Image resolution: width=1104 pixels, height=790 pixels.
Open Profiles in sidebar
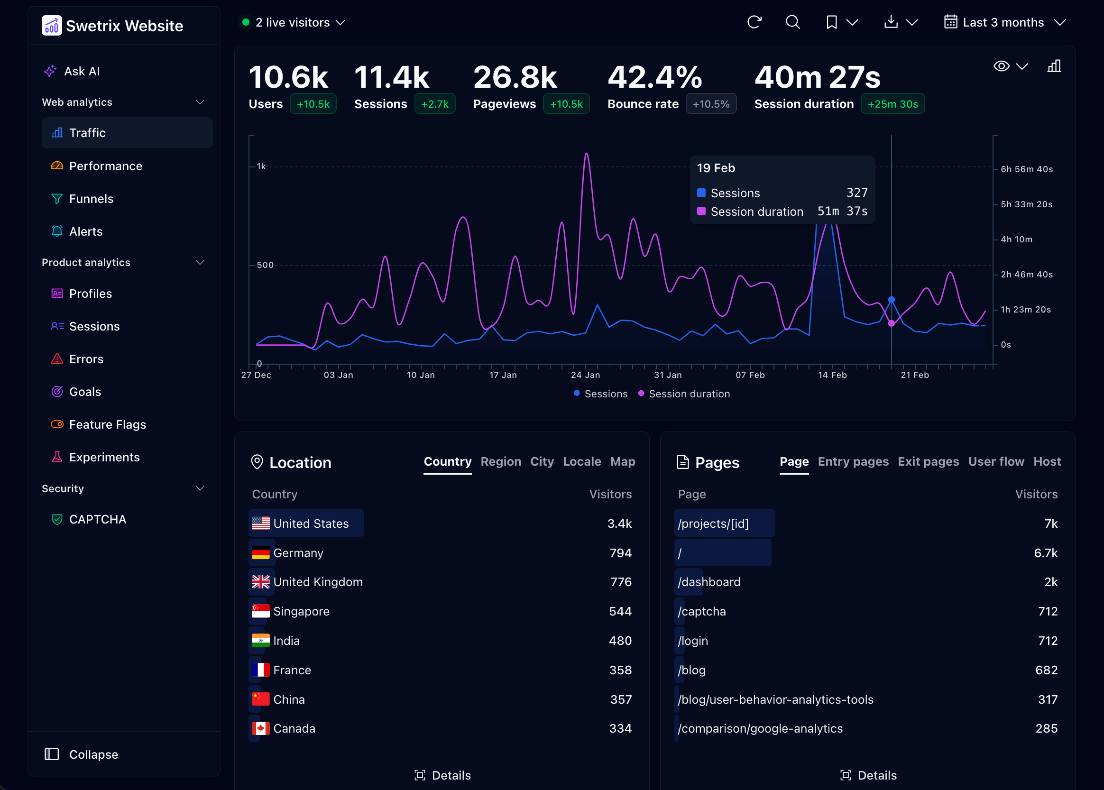[x=127, y=294]
